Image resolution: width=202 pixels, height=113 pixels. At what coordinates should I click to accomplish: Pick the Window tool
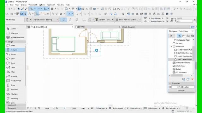15,90
